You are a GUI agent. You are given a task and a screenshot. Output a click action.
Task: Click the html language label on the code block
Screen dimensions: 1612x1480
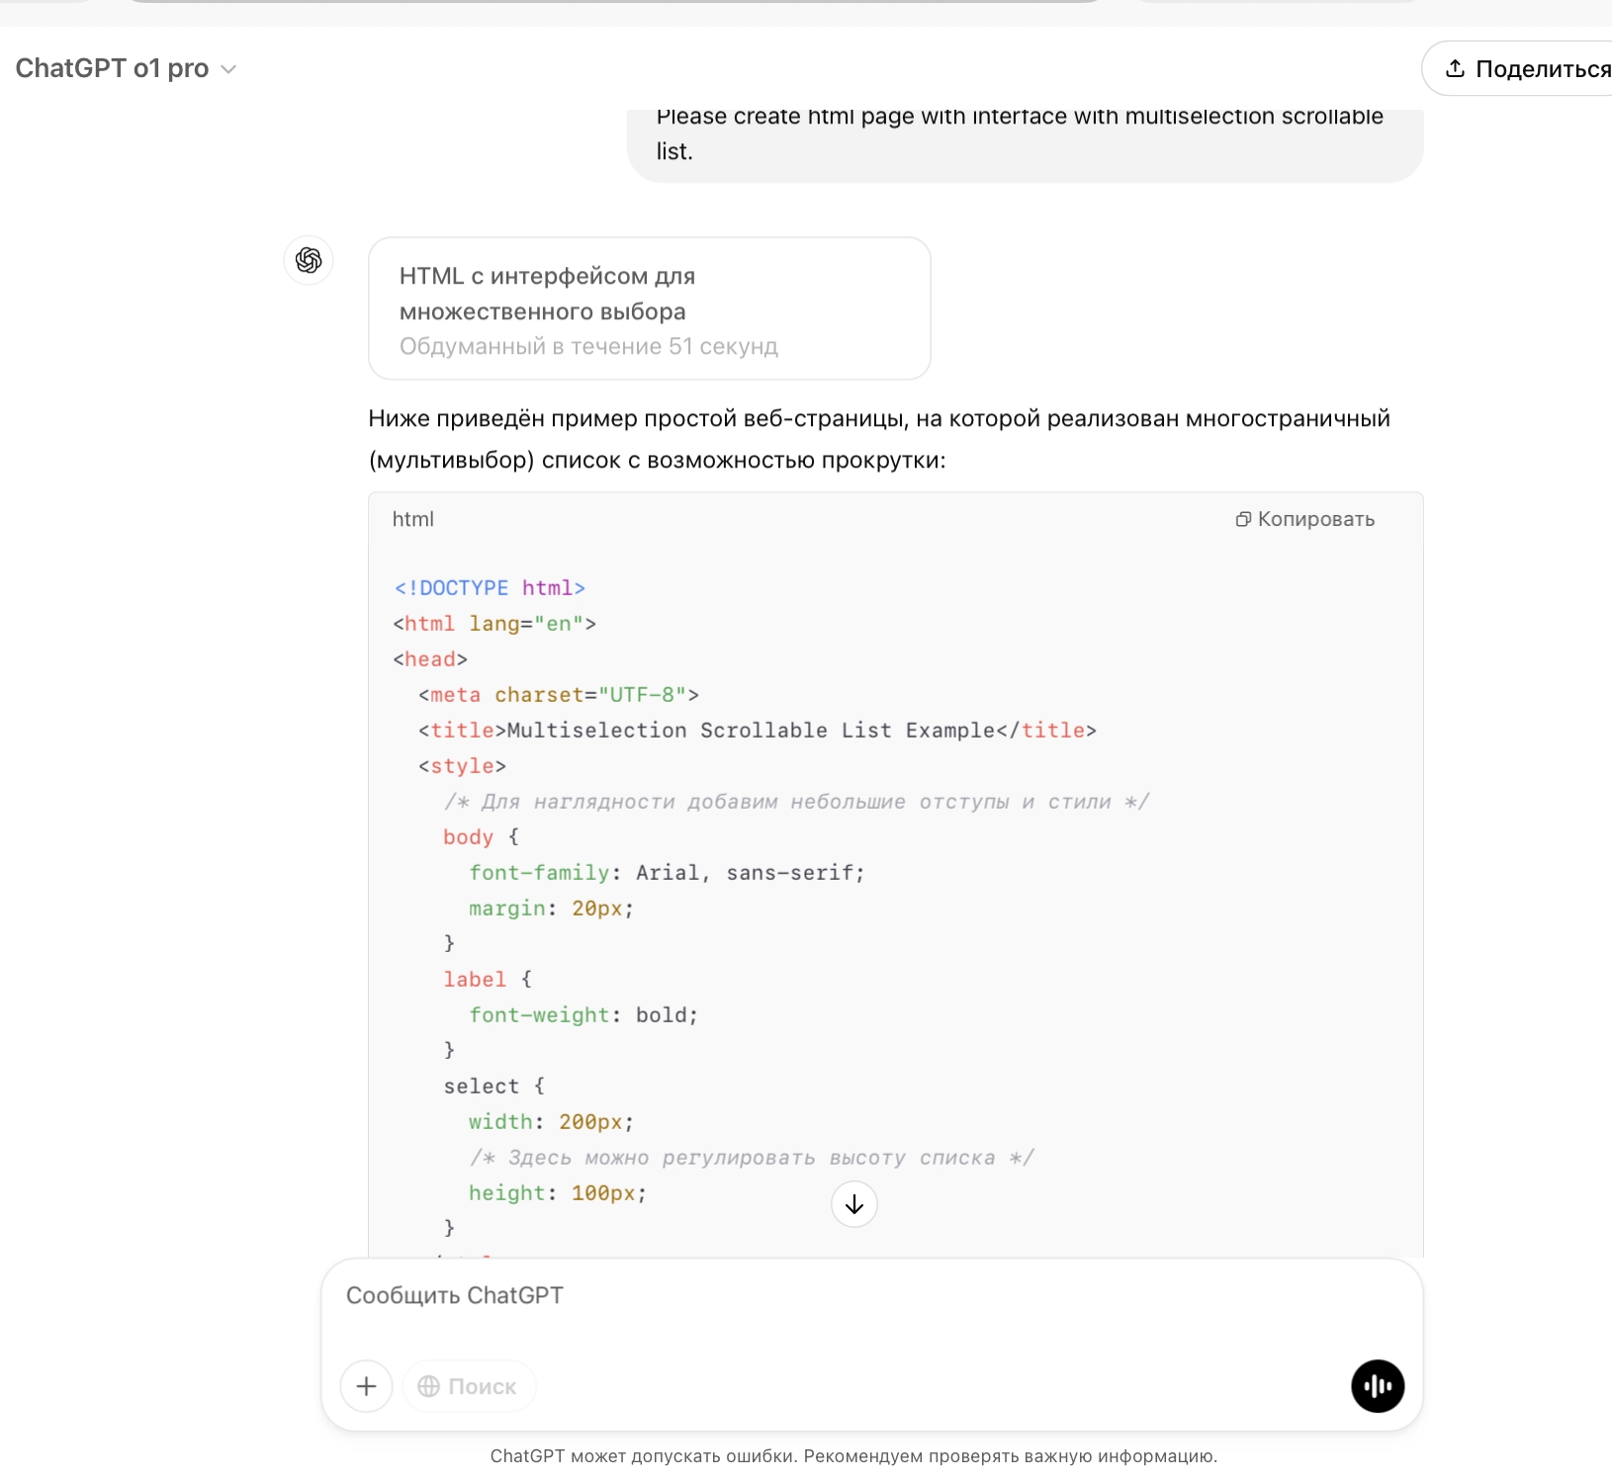click(x=412, y=520)
